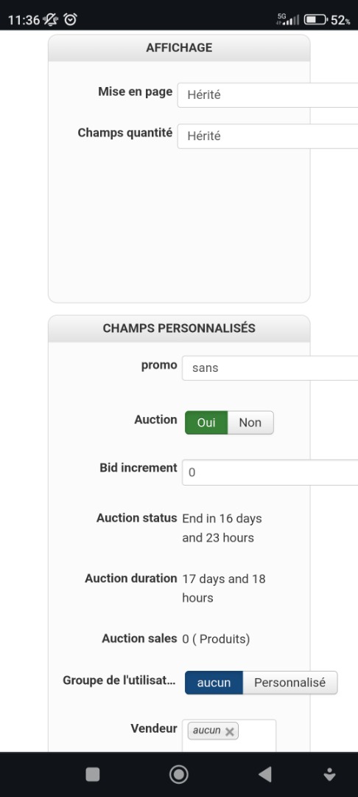
Task: Tap the alarm clock status icon
Action: pos(71,20)
